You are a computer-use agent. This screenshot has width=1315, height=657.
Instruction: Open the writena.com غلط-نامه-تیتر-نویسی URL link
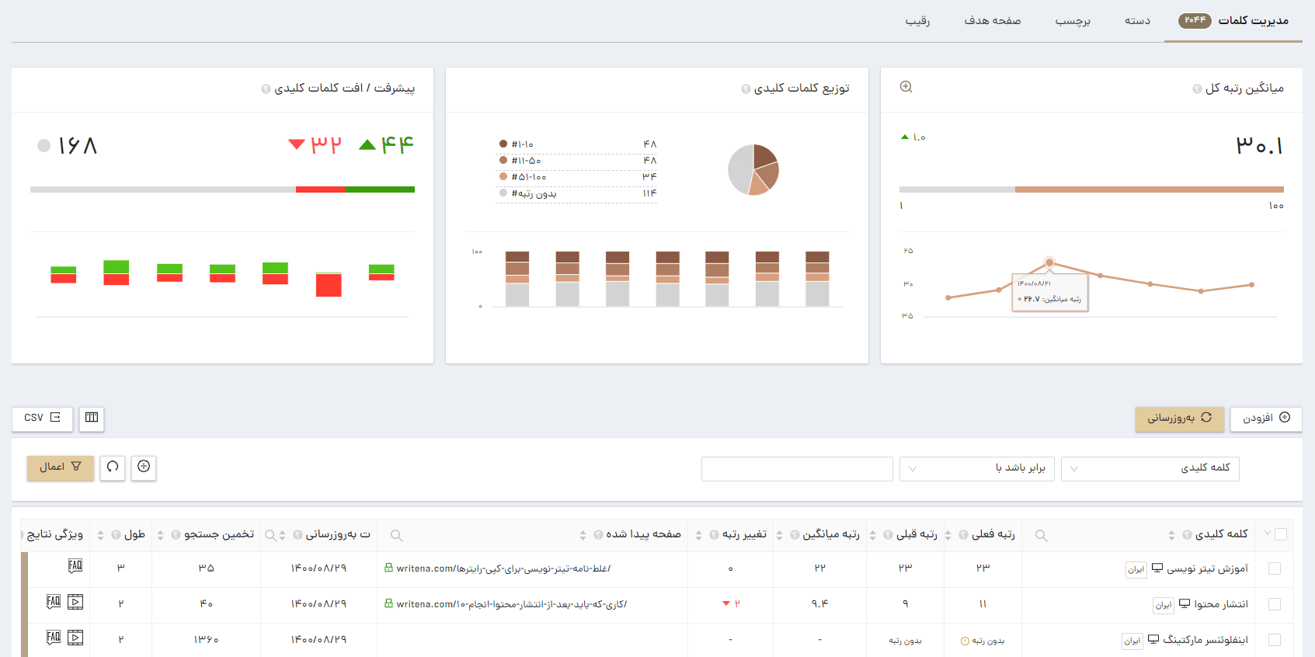tap(503, 568)
